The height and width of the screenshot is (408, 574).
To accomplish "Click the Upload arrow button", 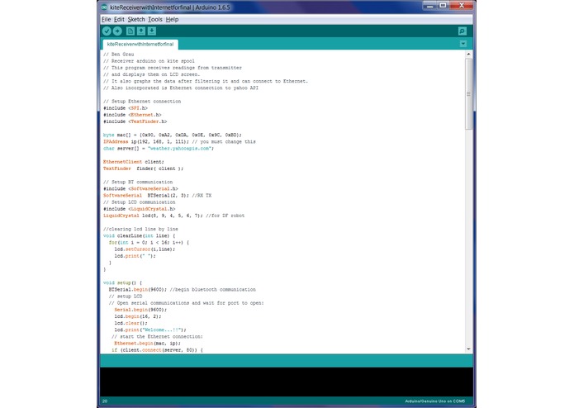I will (x=117, y=31).
